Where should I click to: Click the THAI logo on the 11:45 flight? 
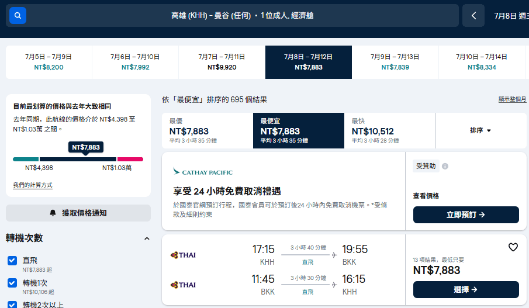[183, 285]
